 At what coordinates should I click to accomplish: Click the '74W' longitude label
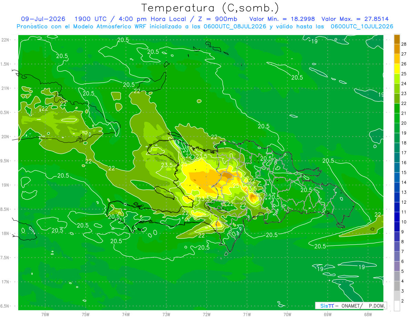(x=126, y=315)
